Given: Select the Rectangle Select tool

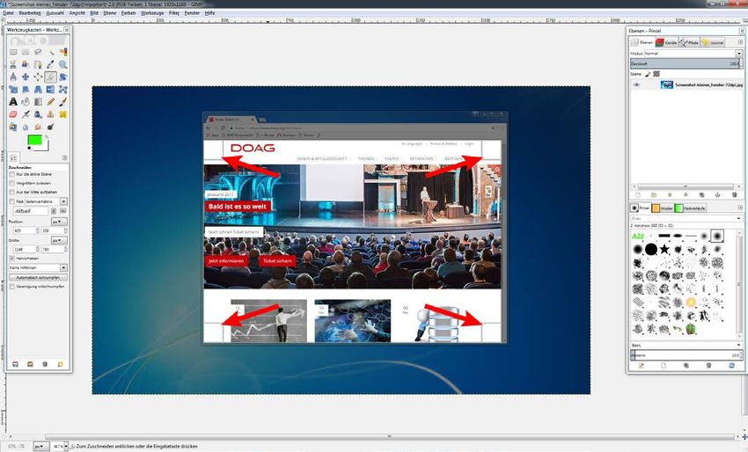Looking at the screenshot, I should click(13, 52).
